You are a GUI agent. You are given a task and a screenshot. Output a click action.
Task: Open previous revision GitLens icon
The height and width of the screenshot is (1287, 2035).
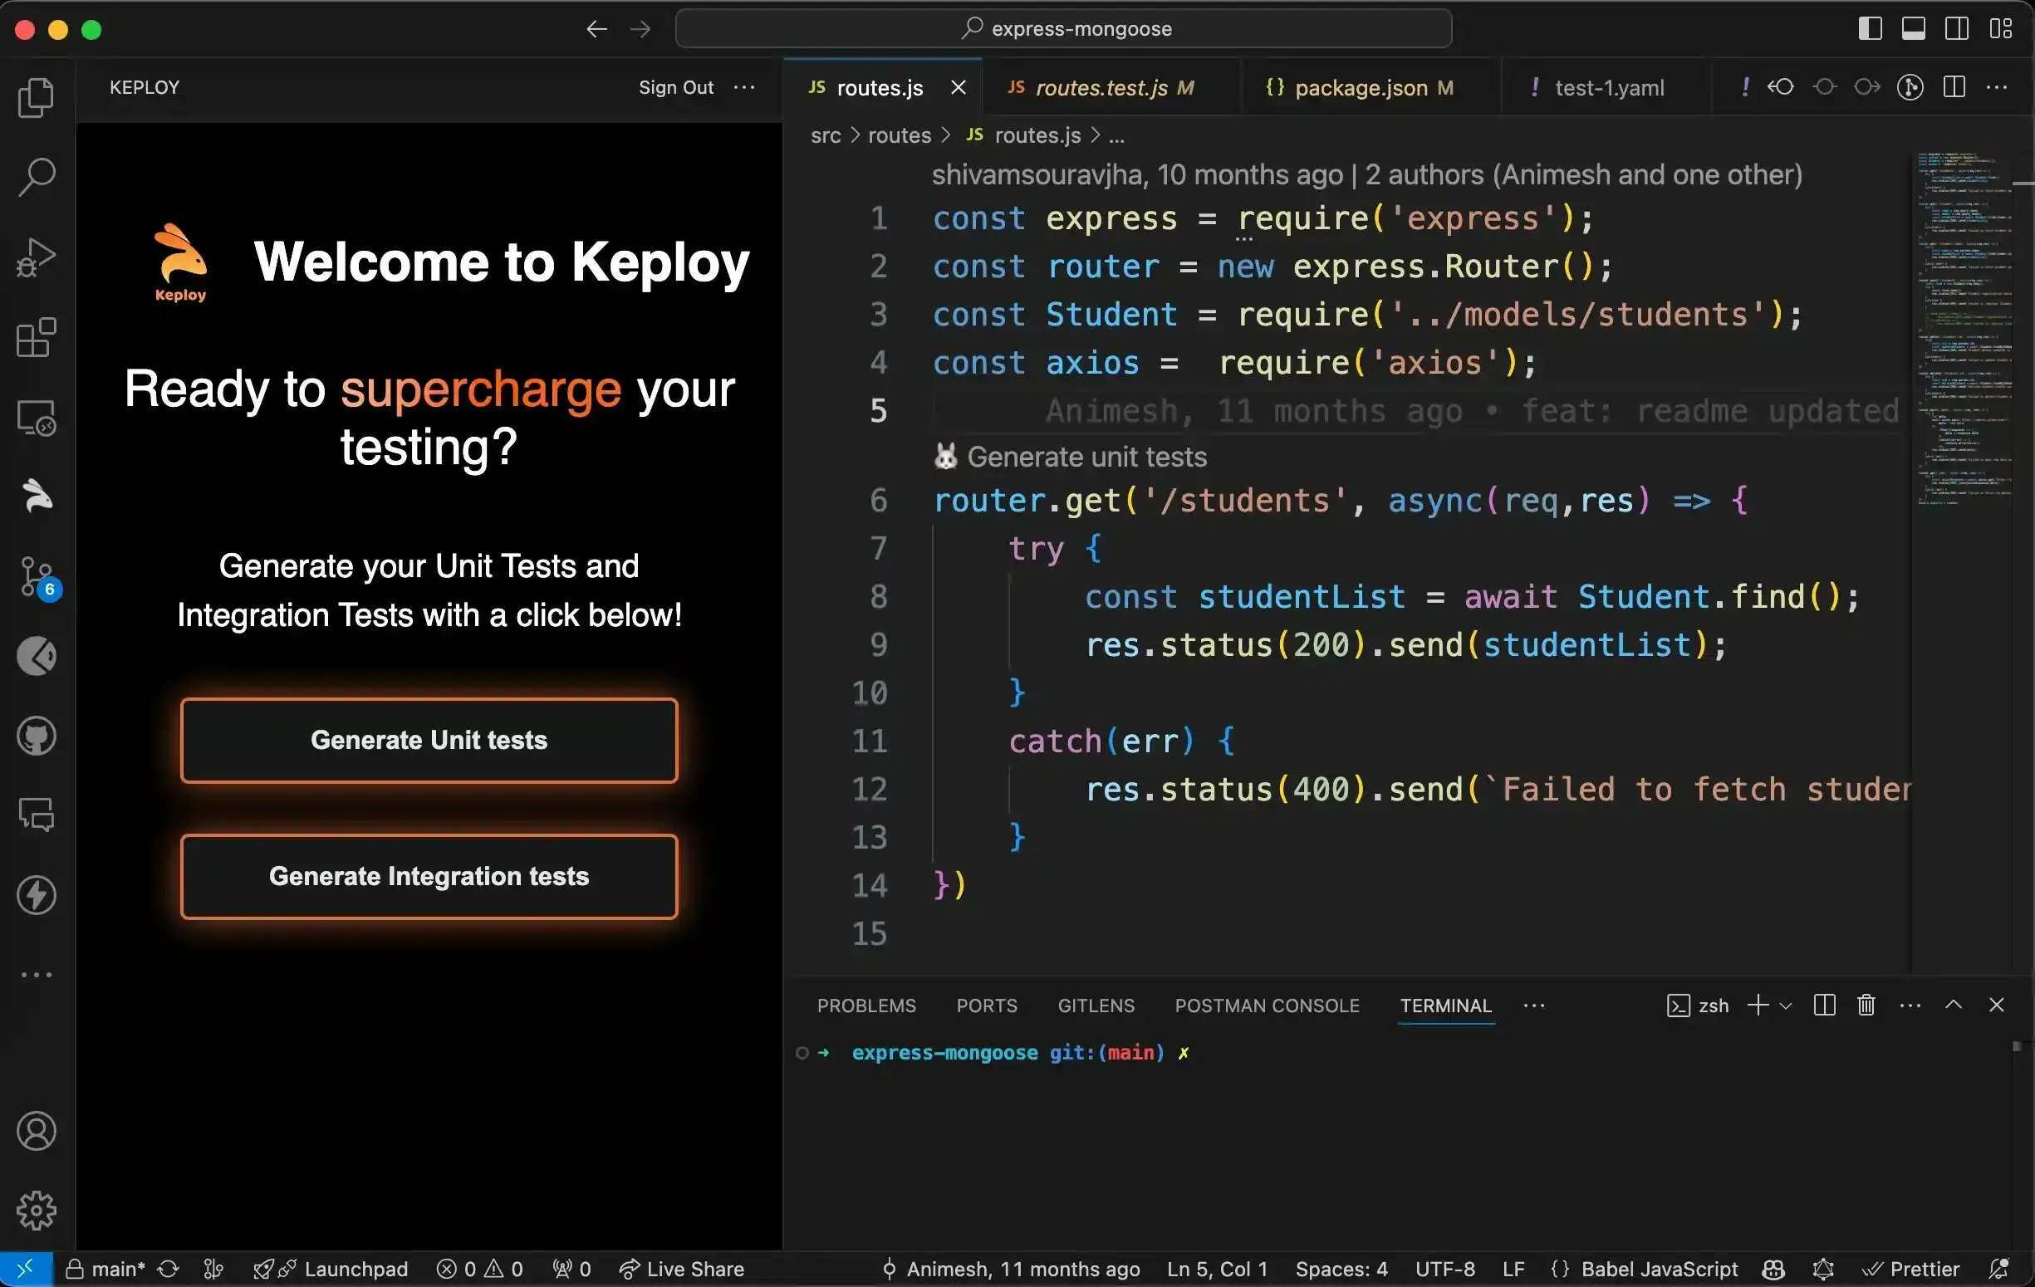click(x=1781, y=87)
